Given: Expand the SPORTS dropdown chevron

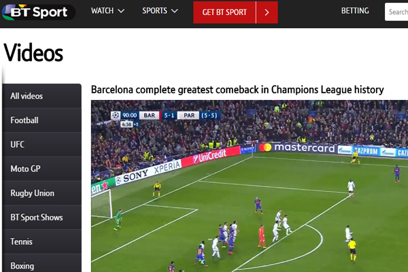Looking at the screenshot, I should tap(175, 11).
